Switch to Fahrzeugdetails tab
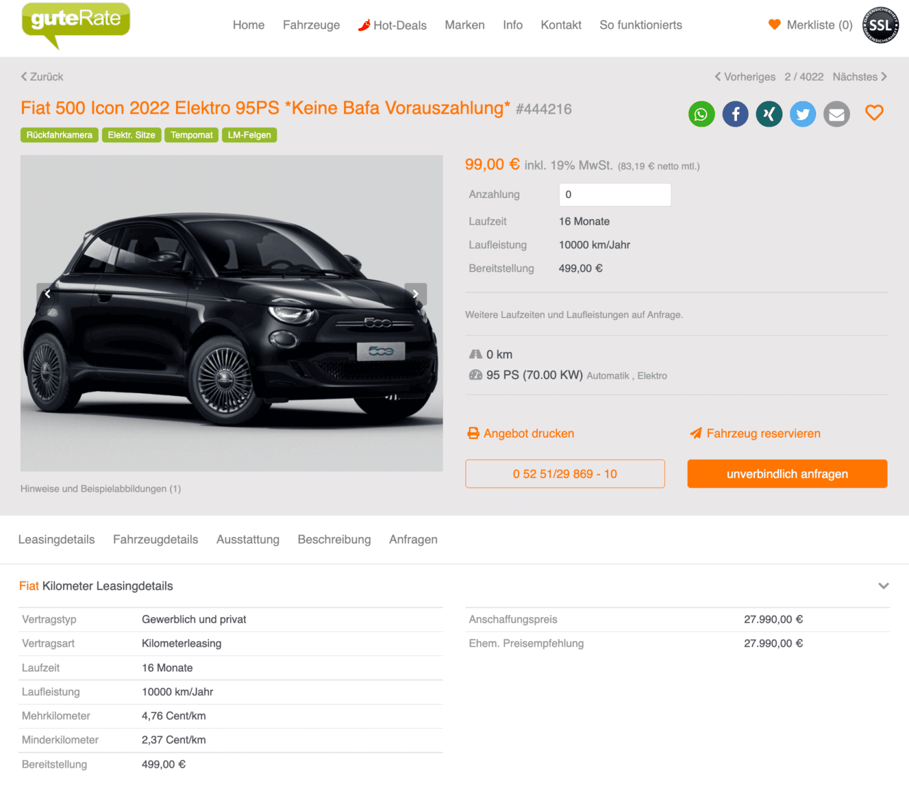This screenshot has height=791, width=909. [155, 540]
